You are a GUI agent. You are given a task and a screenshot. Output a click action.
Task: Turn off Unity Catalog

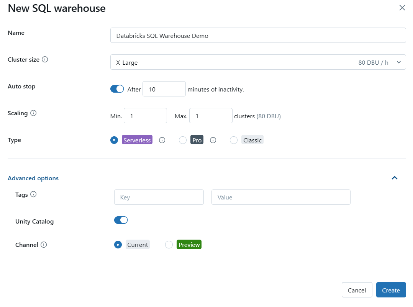[121, 220]
